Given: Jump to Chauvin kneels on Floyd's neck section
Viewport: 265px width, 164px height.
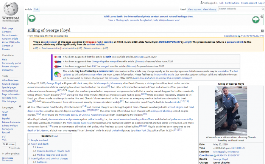Looking at the screenshot, I should click(x=53, y=151).
